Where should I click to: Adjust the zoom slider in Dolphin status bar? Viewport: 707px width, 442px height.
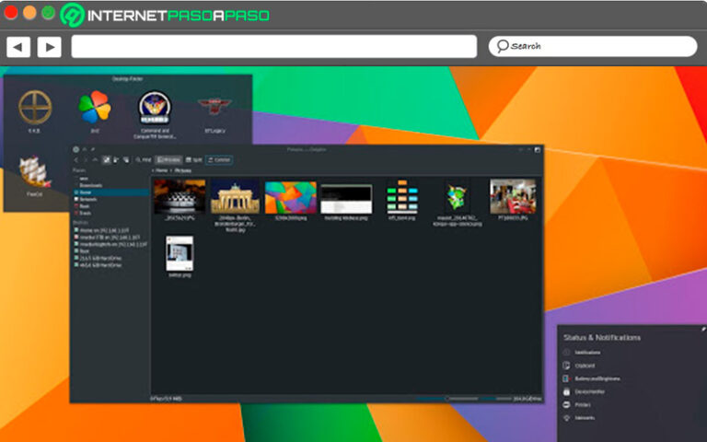tap(477, 398)
